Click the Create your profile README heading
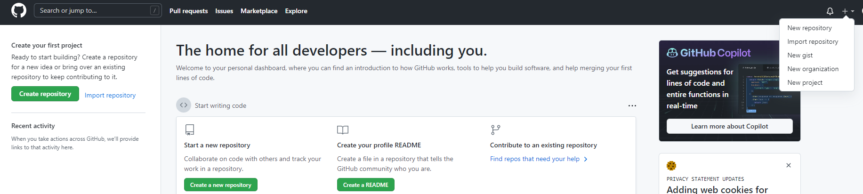Image resolution: width=863 pixels, height=194 pixels. (379, 145)
